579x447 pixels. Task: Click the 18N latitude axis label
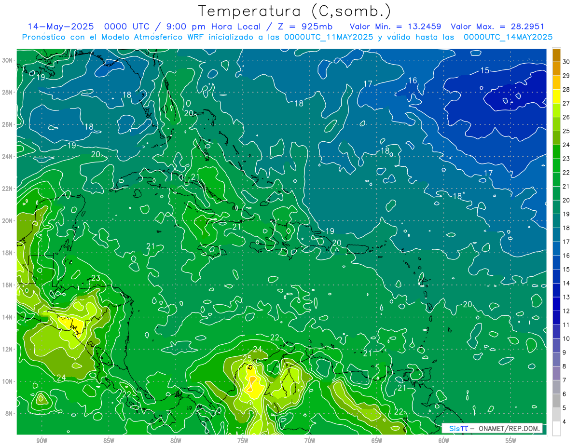tap(8, 253)
